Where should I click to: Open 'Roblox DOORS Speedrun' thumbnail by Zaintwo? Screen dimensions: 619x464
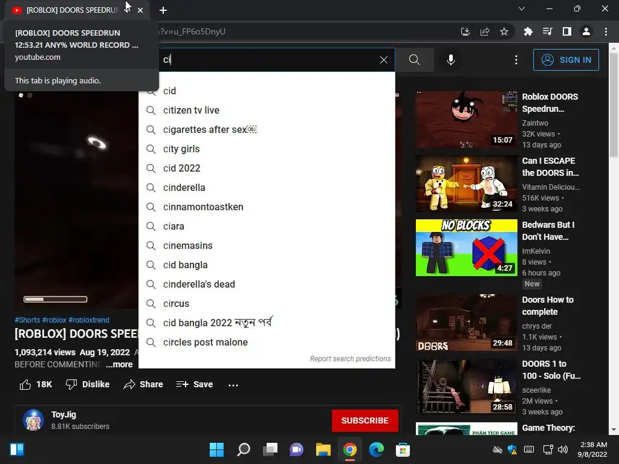466,120
